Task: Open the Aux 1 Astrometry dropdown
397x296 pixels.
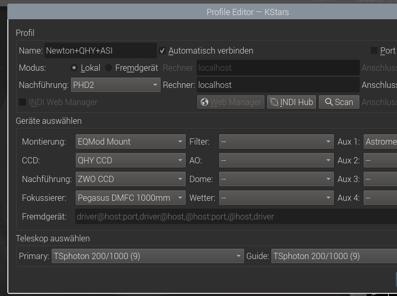Action: coord(380,141)
